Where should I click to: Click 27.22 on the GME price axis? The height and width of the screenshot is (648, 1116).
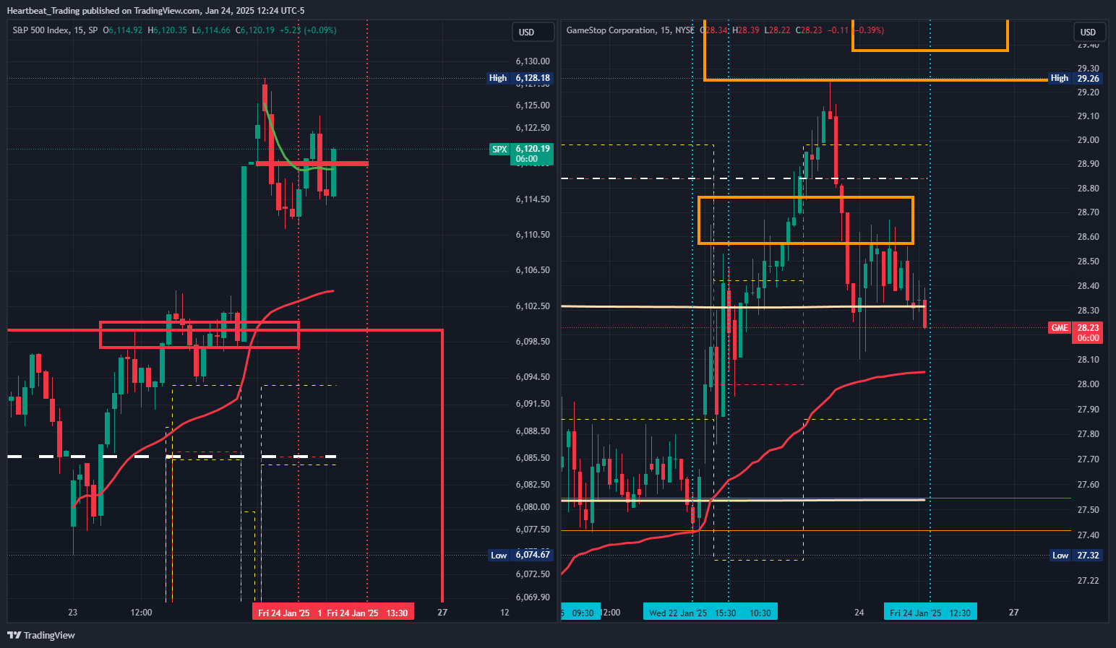[x=1088, y=581]
